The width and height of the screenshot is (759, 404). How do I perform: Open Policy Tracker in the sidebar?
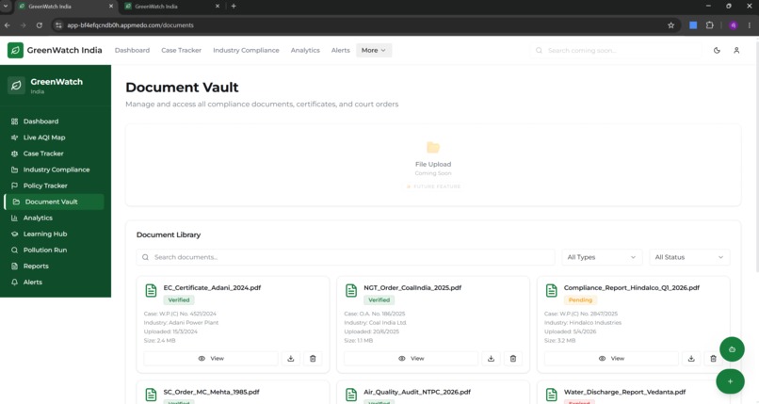[56, 186]
